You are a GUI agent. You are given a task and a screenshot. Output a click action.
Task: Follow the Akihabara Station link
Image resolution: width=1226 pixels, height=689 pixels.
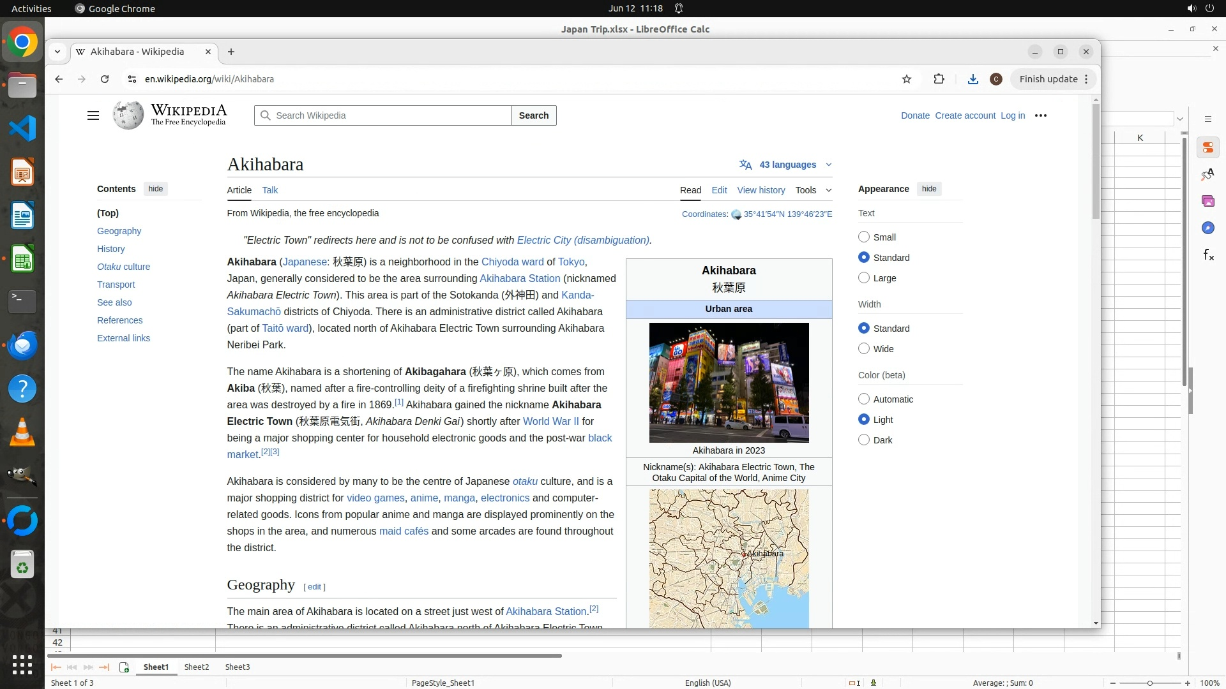pyautogui.click(x=519, y=278)
